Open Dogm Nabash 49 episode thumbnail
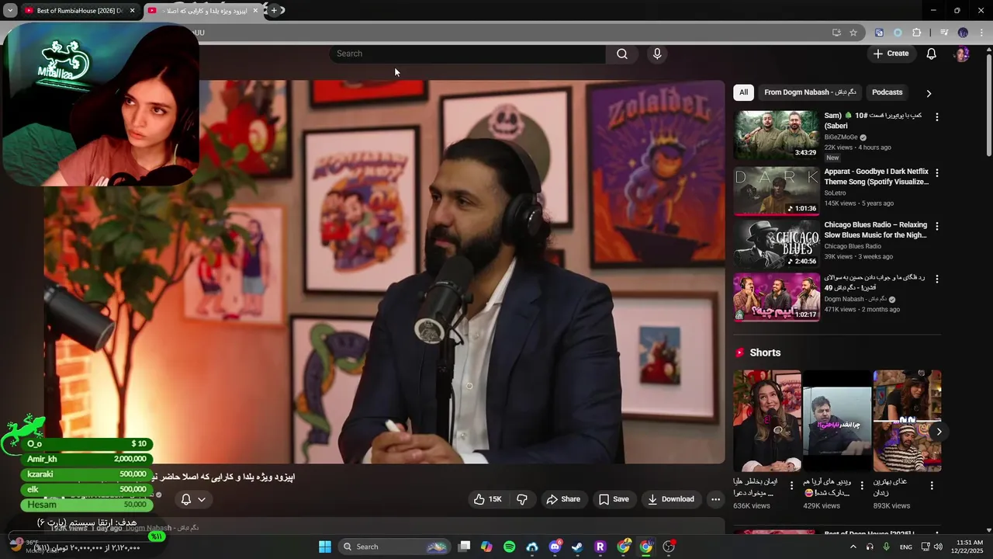The height and width of the screenshot is (559, 993). [x=776, y=297]
